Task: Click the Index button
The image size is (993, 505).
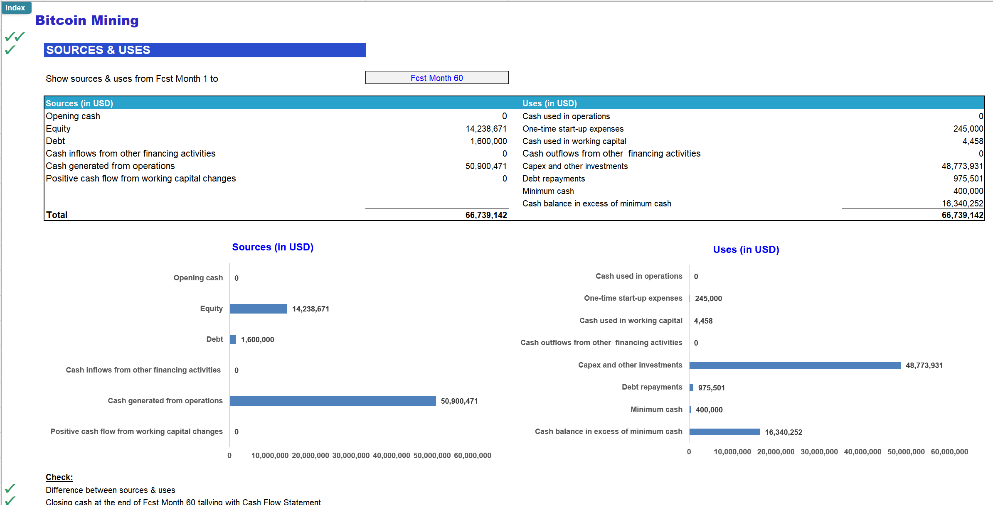Action: pos(16,7)
